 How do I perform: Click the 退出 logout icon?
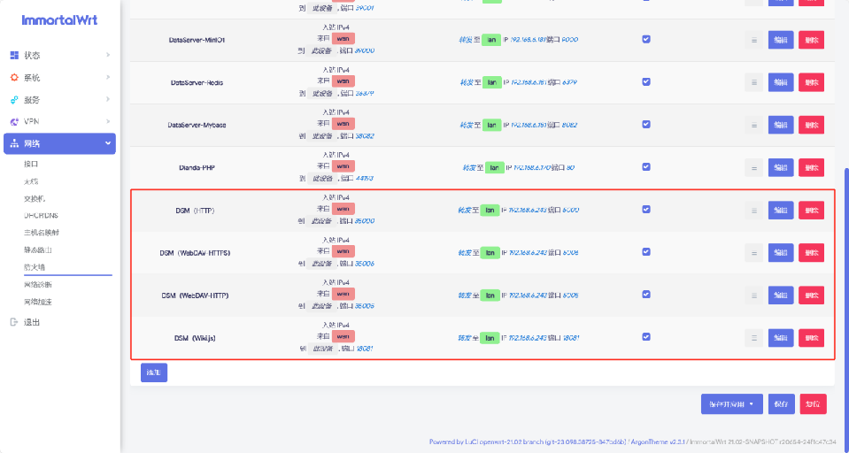point(14,322)
